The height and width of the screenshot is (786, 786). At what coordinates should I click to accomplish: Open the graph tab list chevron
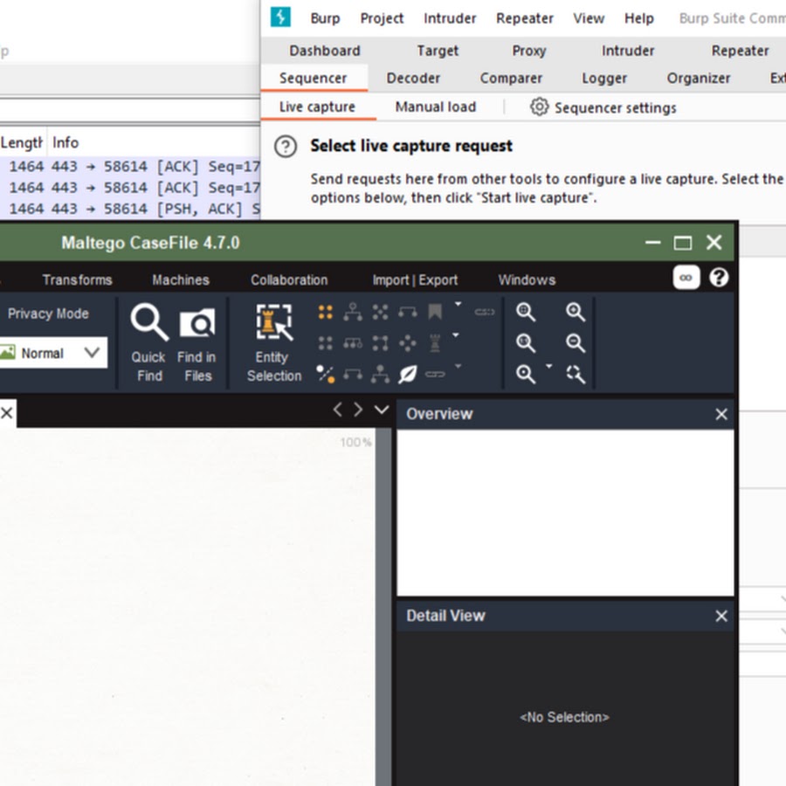click(382, 410)
